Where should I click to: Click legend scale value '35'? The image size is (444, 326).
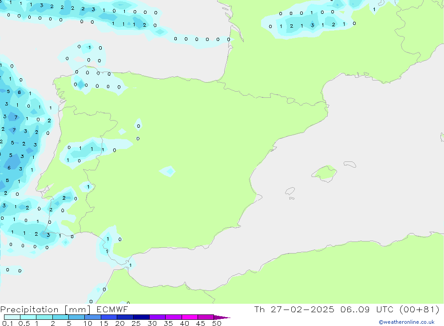(x=168, y=323)
